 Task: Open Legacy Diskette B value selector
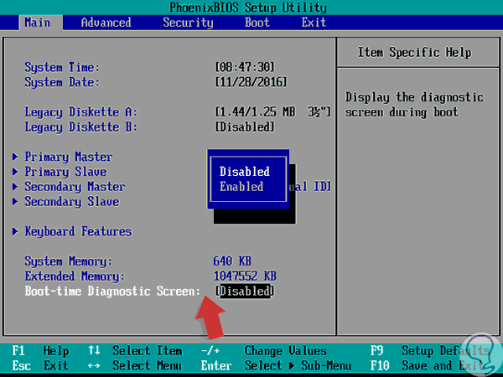coord(245,127)
